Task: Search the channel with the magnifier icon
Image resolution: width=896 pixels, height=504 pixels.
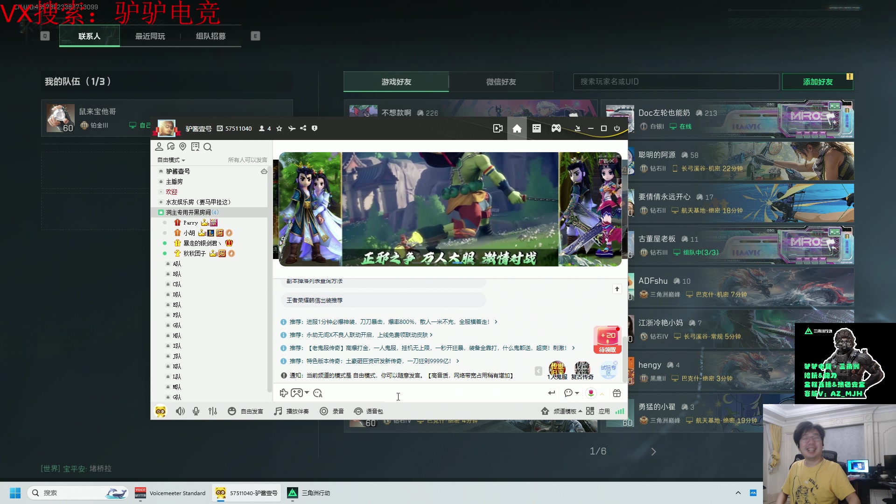Action: tap(208, 147)
